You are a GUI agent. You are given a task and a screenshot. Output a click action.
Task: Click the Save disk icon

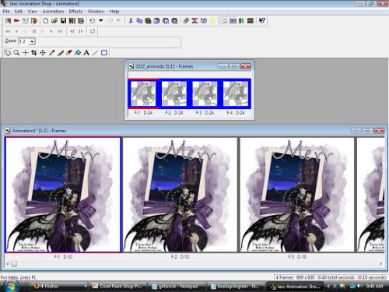point(63,21)
